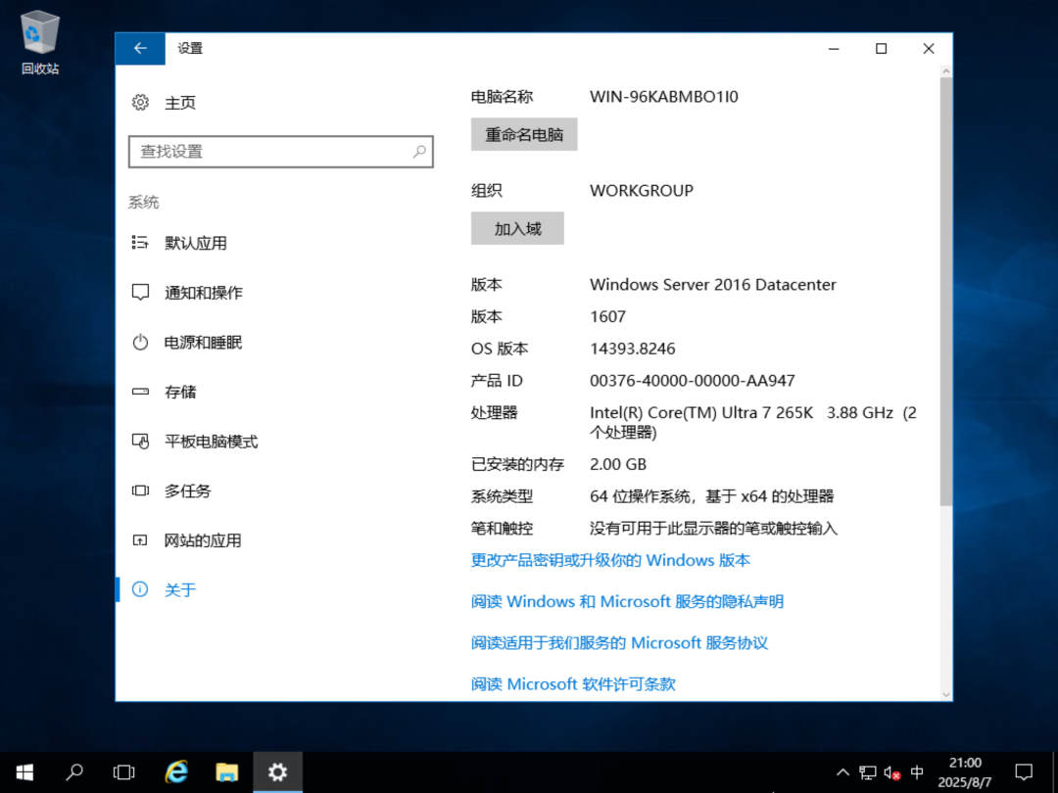Open the Action Center notification icon
Image resolution: width=1058 pixels, height=793 pixels.
coord(1024,772)
